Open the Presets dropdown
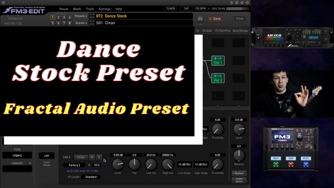 [x=81, y=16]
